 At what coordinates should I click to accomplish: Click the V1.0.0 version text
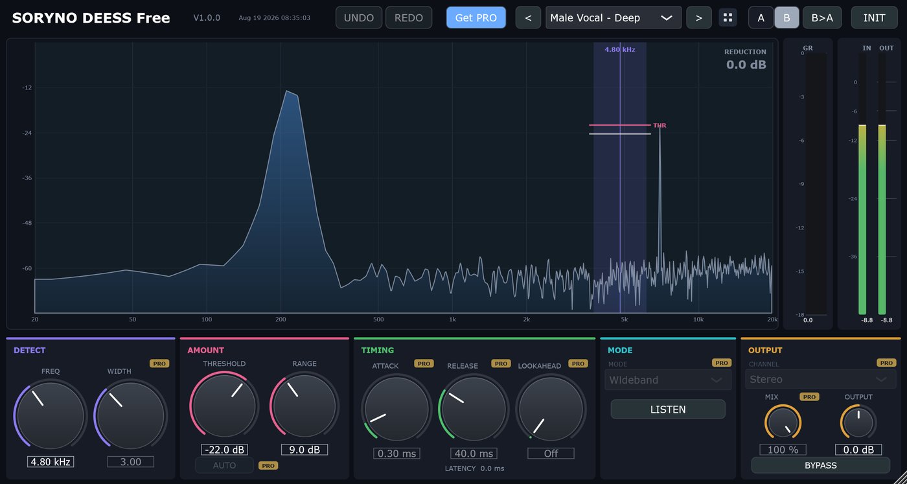(x=207, y=18)
